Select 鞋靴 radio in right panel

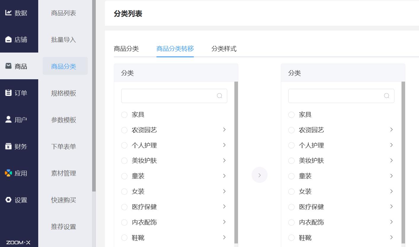coord(291,238)
